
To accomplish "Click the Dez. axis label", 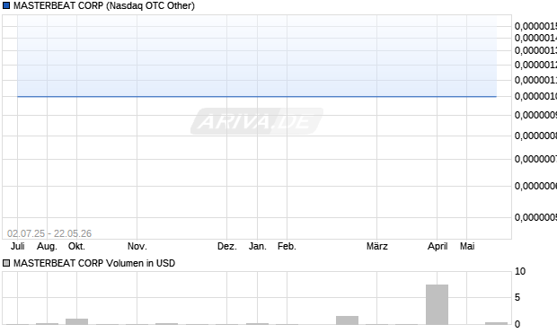I will coord(227,246).
